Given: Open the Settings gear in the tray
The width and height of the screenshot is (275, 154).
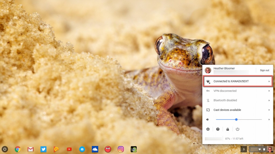Looking at the screenshot, I should coord(208,129).
